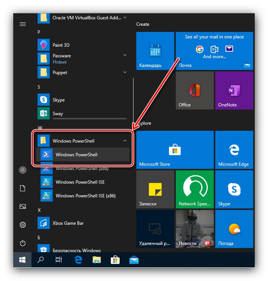Open Pictures from the sidebar icon
The height and width of the screenshot is (281, 268).
tap(22, 206)
